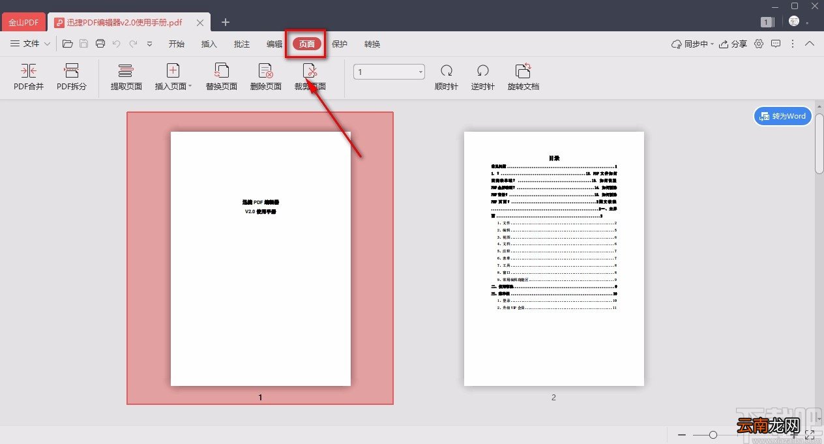Click the 分享 share button
The width and height of the screenshot is (824, 444).
coord(733,44)
